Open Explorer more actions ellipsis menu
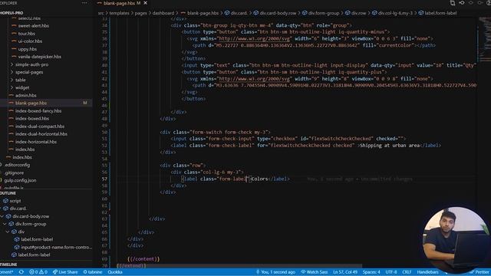Screen dimensions: 491x276 84,3
